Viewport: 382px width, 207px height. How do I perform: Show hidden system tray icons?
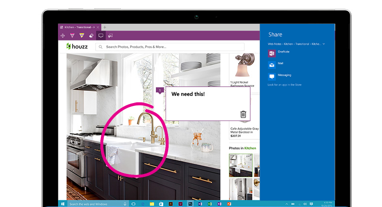pos(286,204)
